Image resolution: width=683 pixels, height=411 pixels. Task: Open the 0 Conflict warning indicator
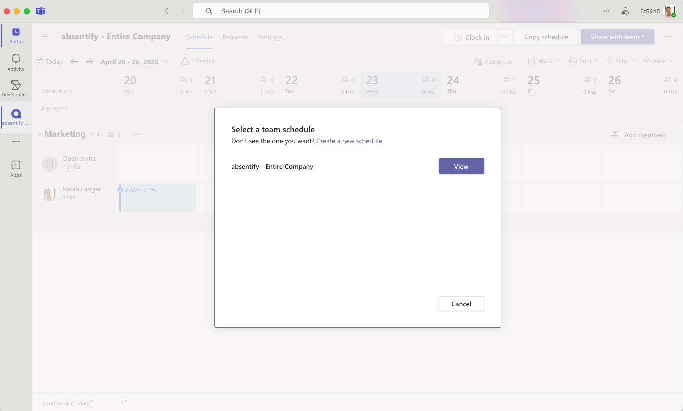pos(198,61)
